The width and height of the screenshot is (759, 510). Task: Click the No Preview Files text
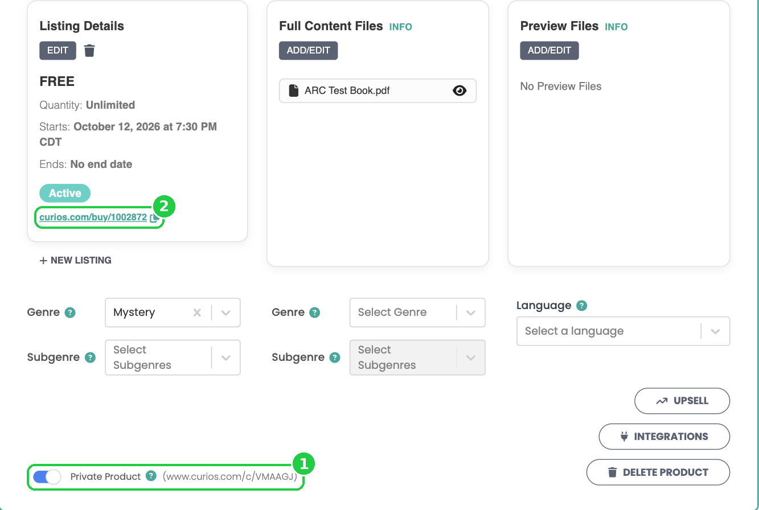tap(561, 87)
